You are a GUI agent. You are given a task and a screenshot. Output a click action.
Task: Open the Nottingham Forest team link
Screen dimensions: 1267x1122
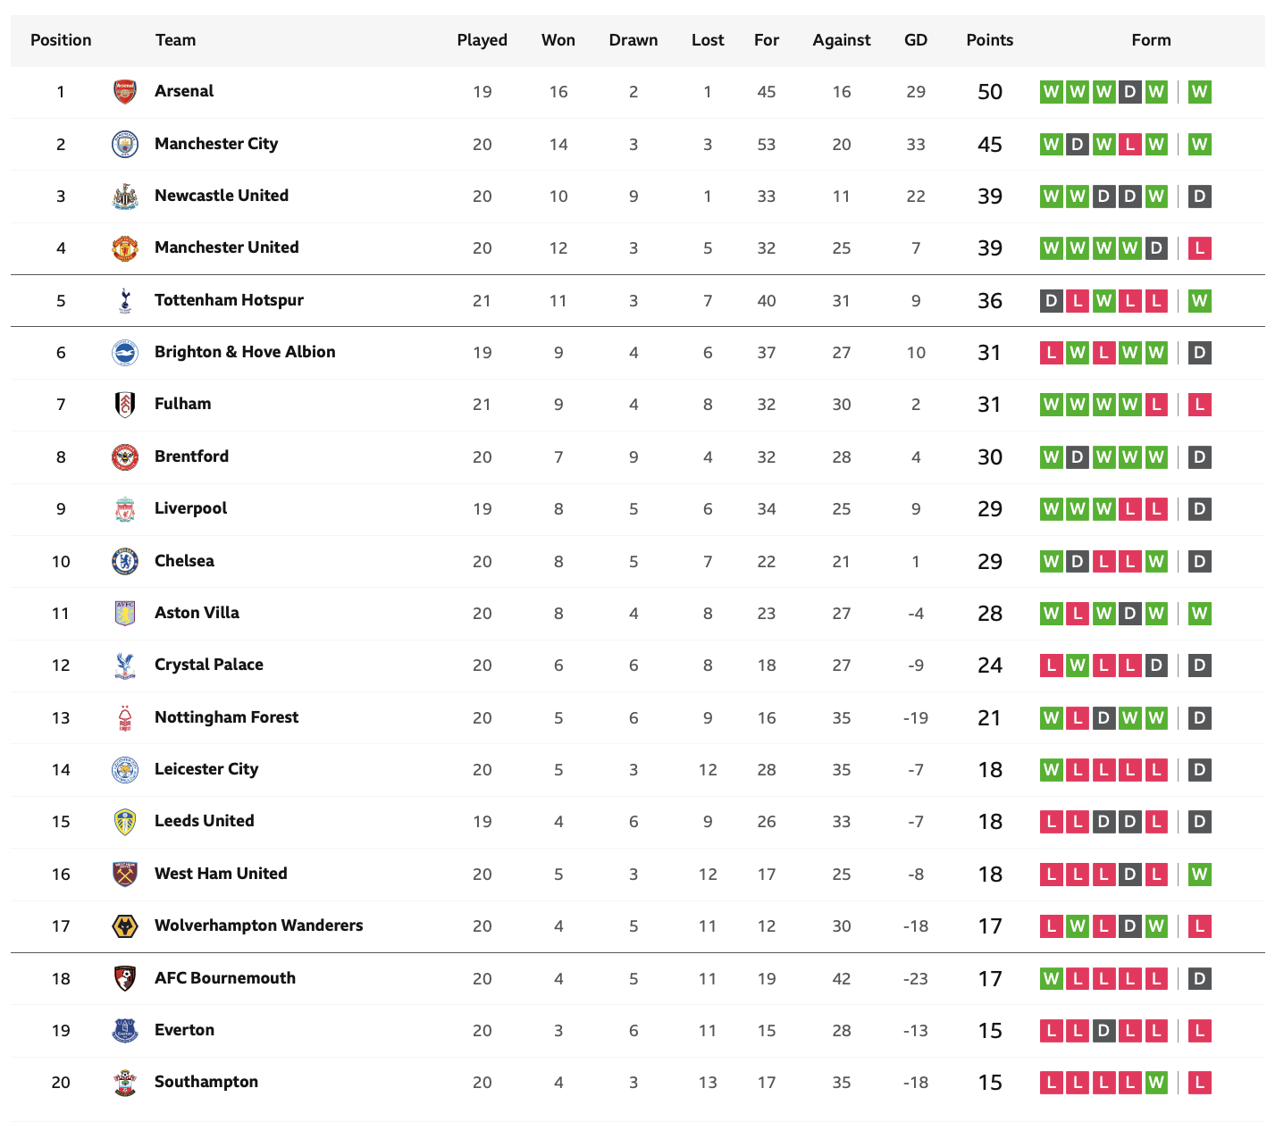tap(227, 717)
